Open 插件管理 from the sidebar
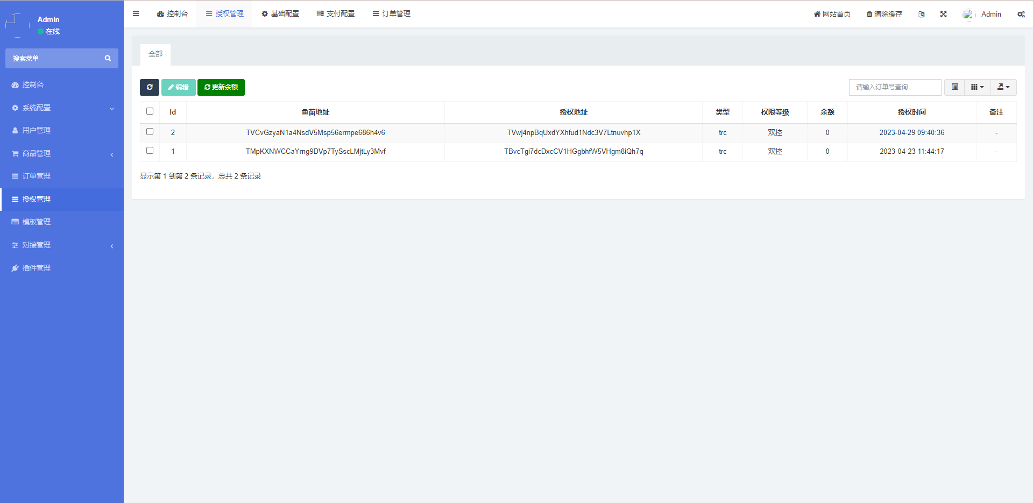Screen dimensions: 1033x503 [35, 267]
